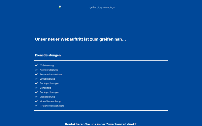Image resolution: width=202 pixels, height=126 pixels.
Task: Click the checkmark icon beside Netzwerktechnik
Action: tap(36, 70)
